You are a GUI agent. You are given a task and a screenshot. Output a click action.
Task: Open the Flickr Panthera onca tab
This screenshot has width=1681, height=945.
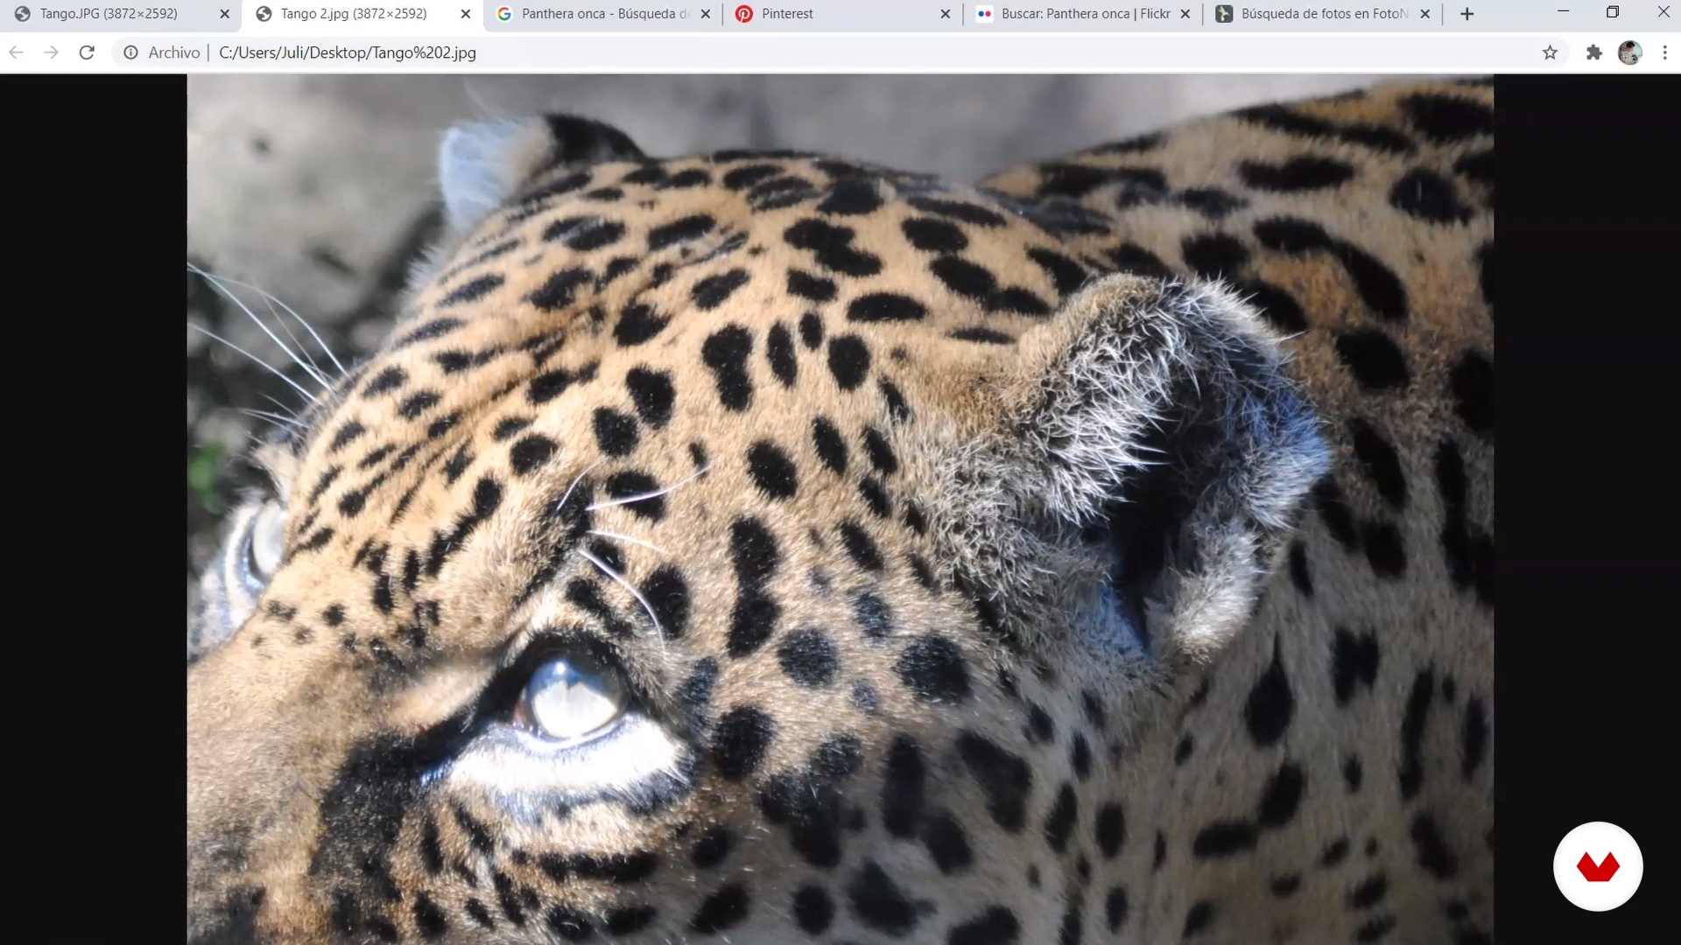point(1086,14)
